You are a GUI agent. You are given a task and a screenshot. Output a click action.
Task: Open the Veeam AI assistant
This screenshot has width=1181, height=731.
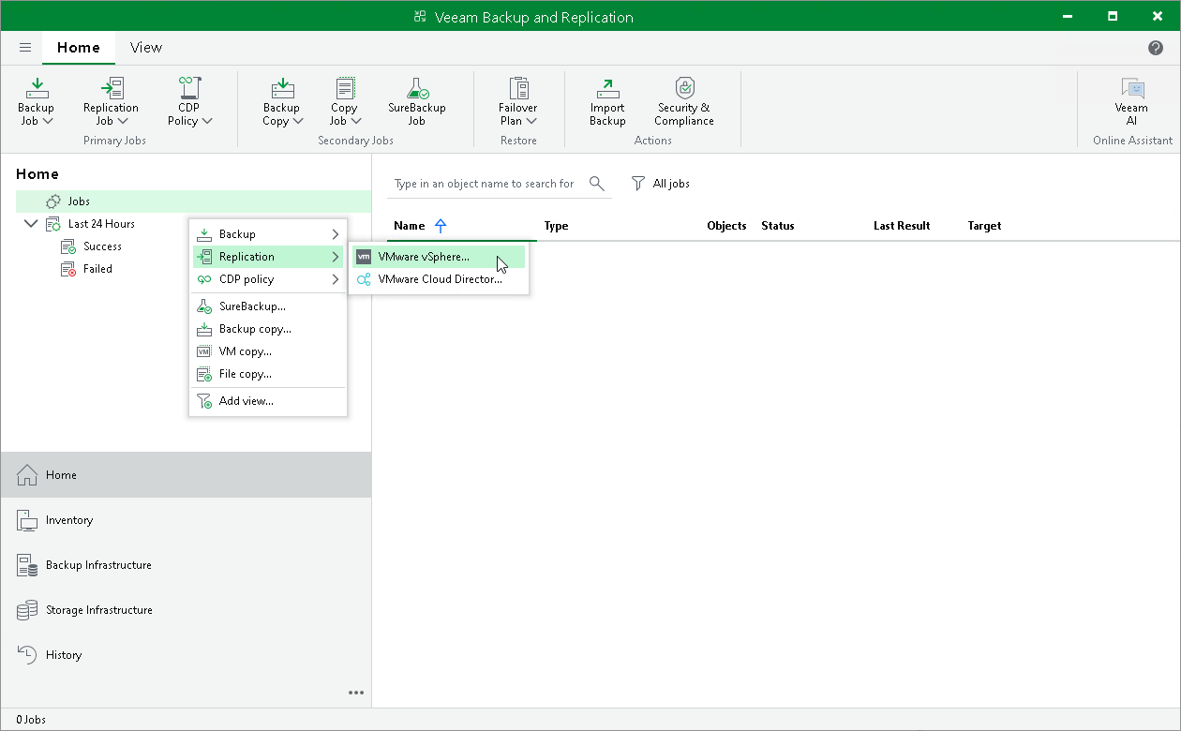(x=1131, y=101)
